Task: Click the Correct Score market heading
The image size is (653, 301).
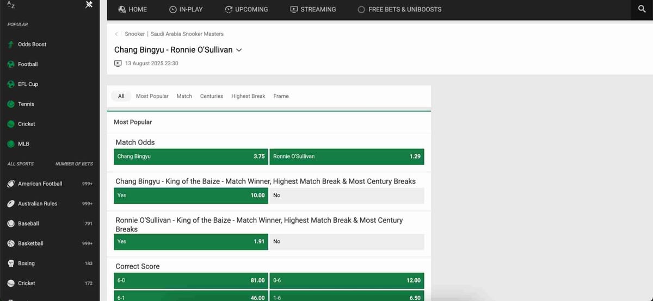Action: [x=138, y=266]
